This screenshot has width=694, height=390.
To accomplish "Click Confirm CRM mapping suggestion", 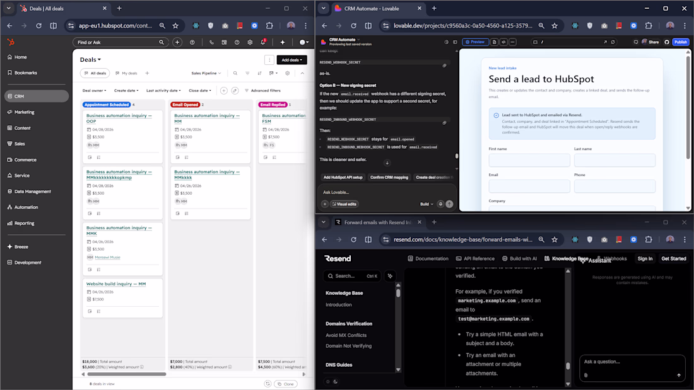I will point(389,177).
